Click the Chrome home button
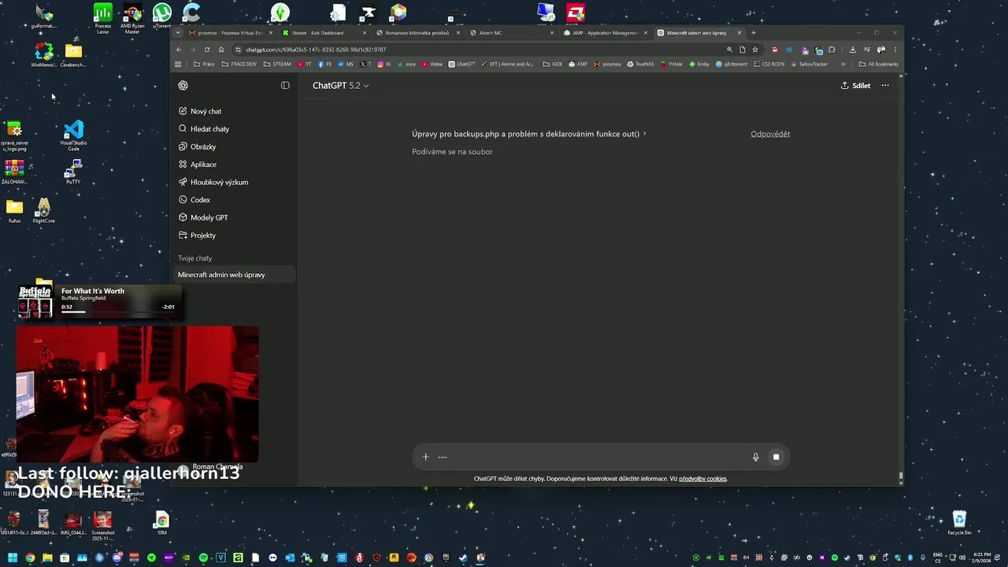Viewport: 1008px width, 567px height. tap(221, 50)
